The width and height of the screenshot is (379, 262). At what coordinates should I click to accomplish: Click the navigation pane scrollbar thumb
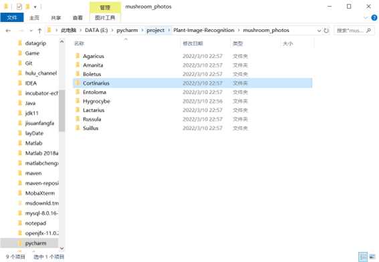(x=62, y=111)
